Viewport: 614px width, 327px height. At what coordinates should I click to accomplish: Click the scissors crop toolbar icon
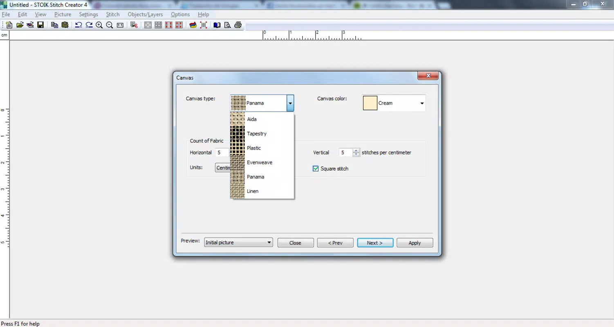pos(134,25)
